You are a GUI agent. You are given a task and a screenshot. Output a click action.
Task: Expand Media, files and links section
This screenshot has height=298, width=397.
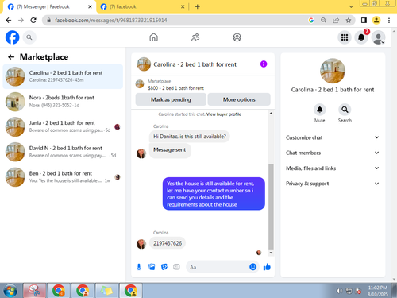click(x=332, y=168)
